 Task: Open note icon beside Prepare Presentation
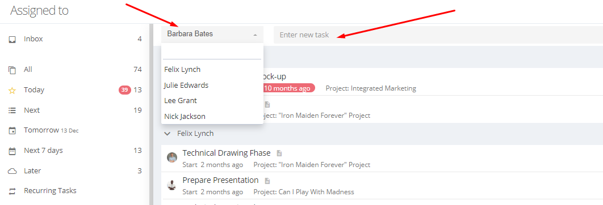tap(267, 181)
